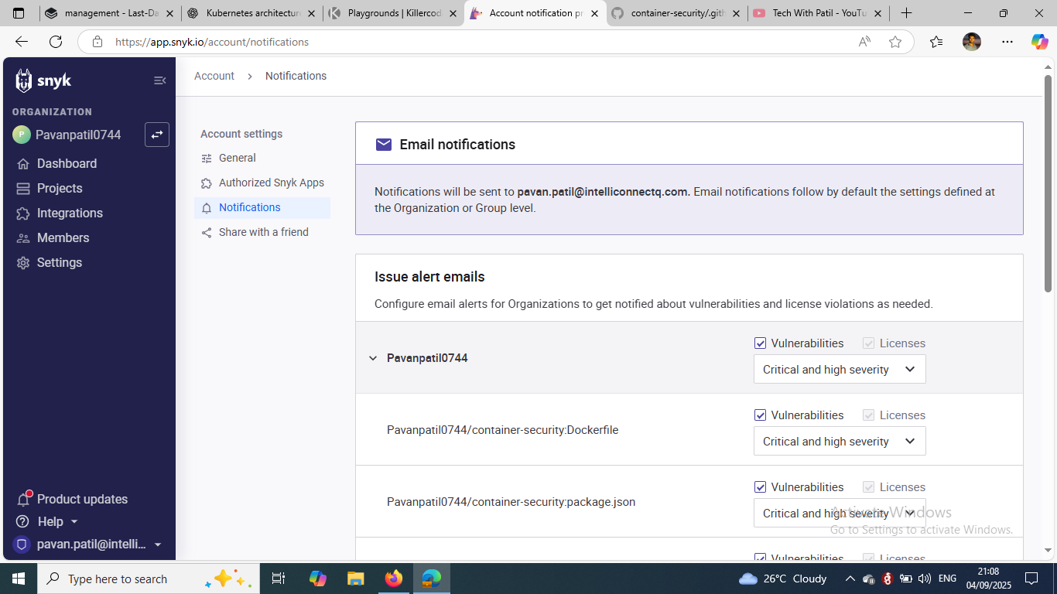
Task: Uncheck Vulnerabilities for Pavanpatil0744 organization
Action: [x=760, y=343]
